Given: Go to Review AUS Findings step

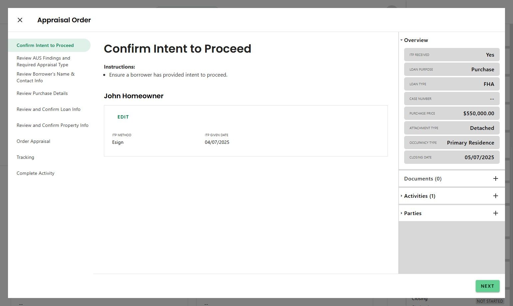Looking at the screenshot, I should (43, 61).
